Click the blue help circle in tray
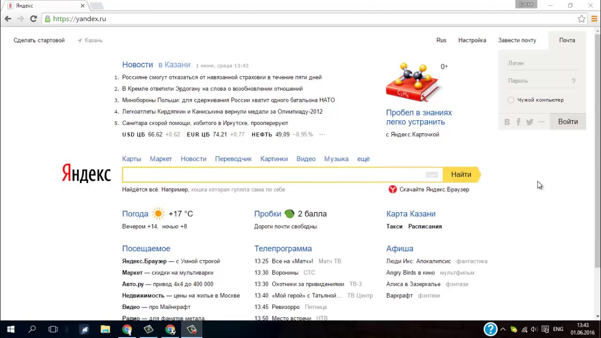Image resolution: width=601 pixels, height=338 pixels. pyautogui.click(x=490, y=329)
